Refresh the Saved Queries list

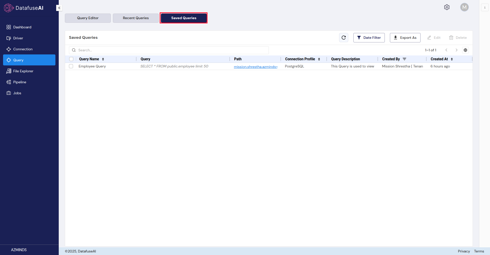coord(343,38)
